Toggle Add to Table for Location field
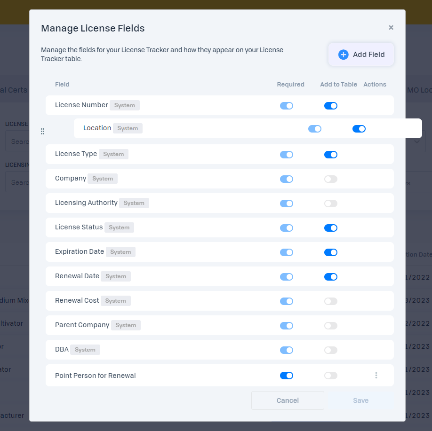This screenshot has height=431, width=432. pos(359,129)
